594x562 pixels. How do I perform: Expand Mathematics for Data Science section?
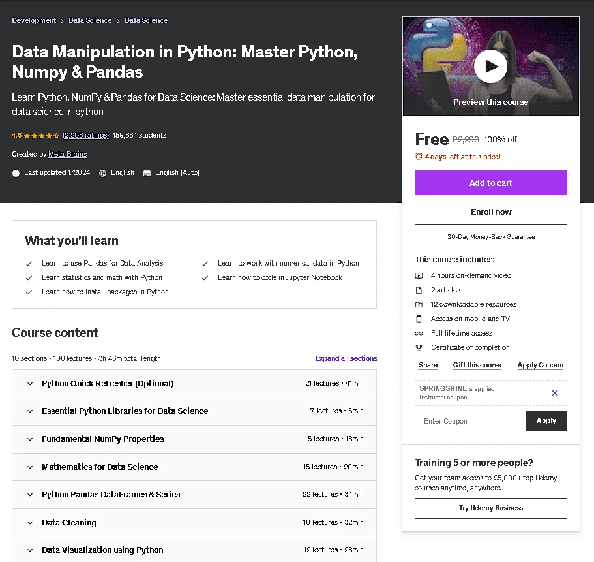coord(194,467)
